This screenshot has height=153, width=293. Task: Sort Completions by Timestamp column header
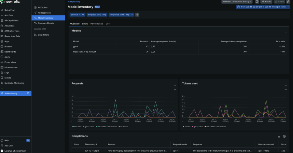coord(91,144)
